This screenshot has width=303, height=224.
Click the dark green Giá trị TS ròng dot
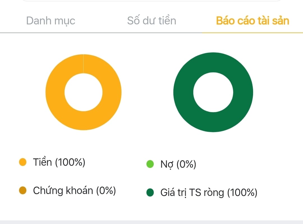point(150,193)
